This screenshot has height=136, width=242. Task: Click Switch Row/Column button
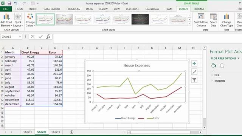pyautogui.click(x=201, y=20)
